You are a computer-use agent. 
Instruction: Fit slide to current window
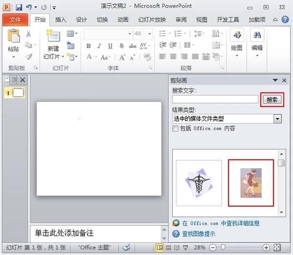click(x=277, y=248)
